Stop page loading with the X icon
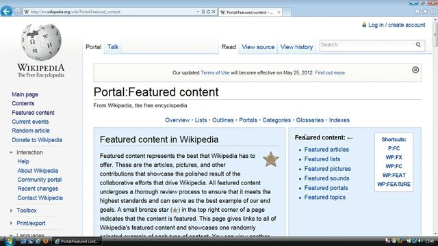The width and height of the screenshot is (438, 246). [214, 12]
